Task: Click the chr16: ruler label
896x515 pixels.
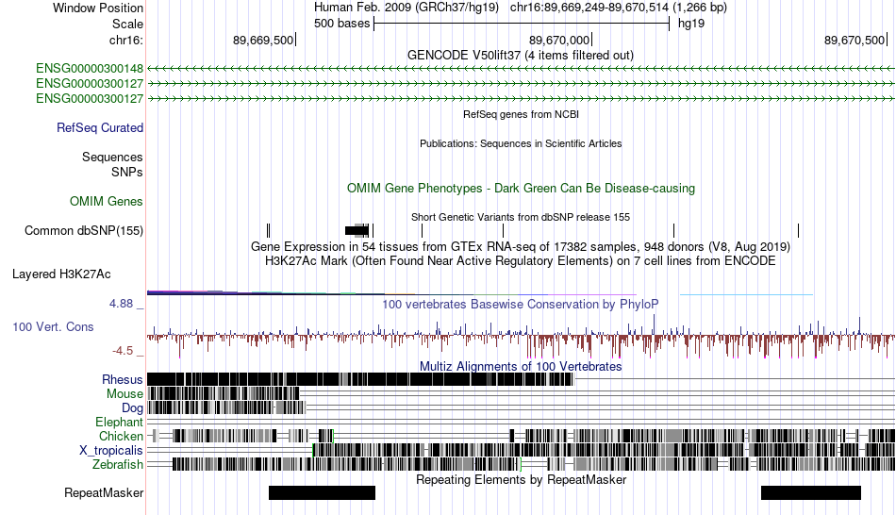Action: coord(126,40)
